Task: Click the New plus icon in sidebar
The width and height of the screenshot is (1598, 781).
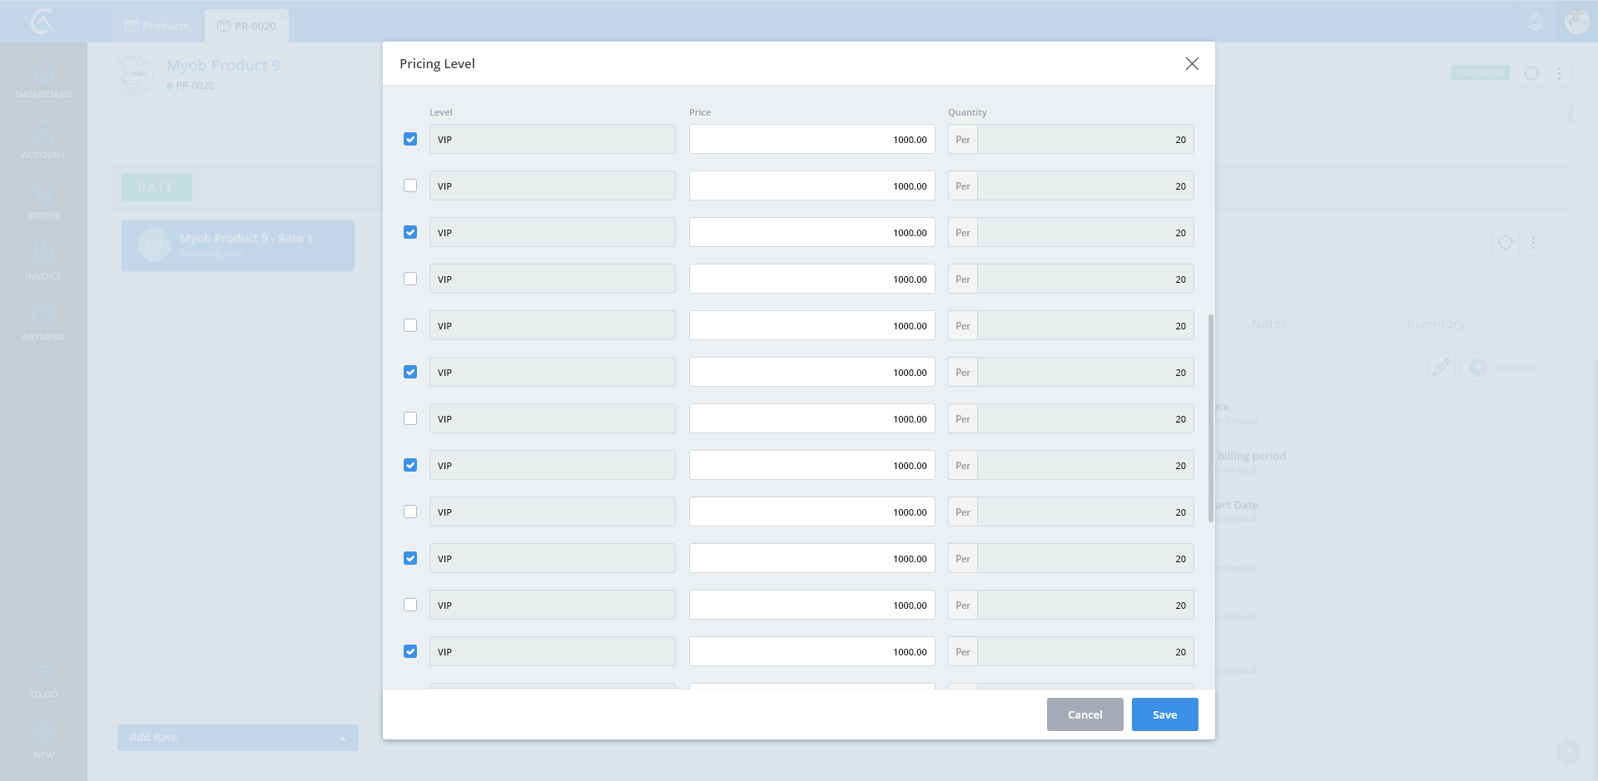Action: pos(43,734)
